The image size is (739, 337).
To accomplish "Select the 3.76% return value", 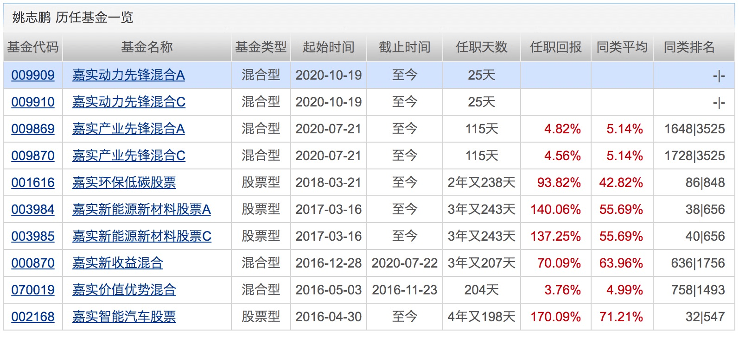I will [x=562, y=290].
